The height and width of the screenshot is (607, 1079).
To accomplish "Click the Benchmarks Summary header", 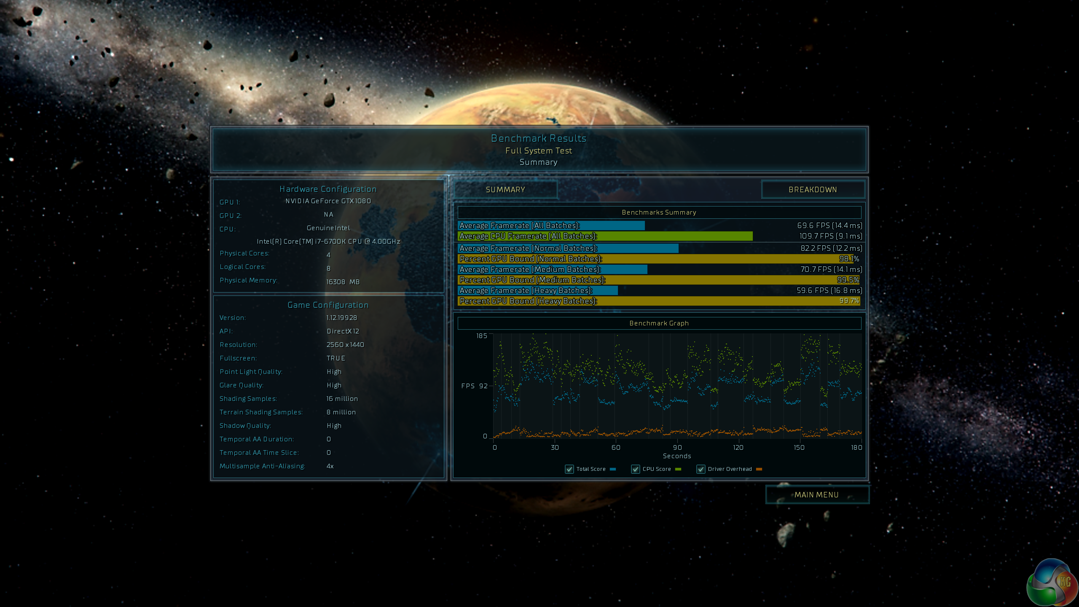I will (x=659, y=212).
